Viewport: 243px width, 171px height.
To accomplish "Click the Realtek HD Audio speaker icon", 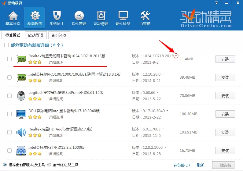I will (21, 132).
